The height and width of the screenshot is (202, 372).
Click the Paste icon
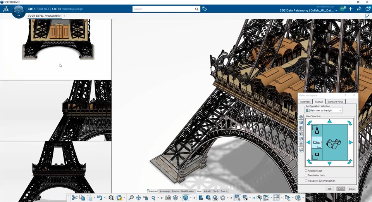pyautogui.click(x=90, y=198)
